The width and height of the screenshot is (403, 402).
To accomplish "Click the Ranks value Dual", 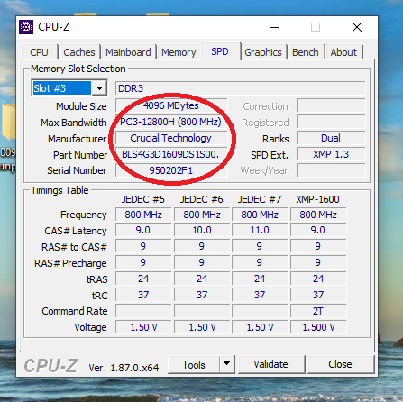I will pos(331,138).
